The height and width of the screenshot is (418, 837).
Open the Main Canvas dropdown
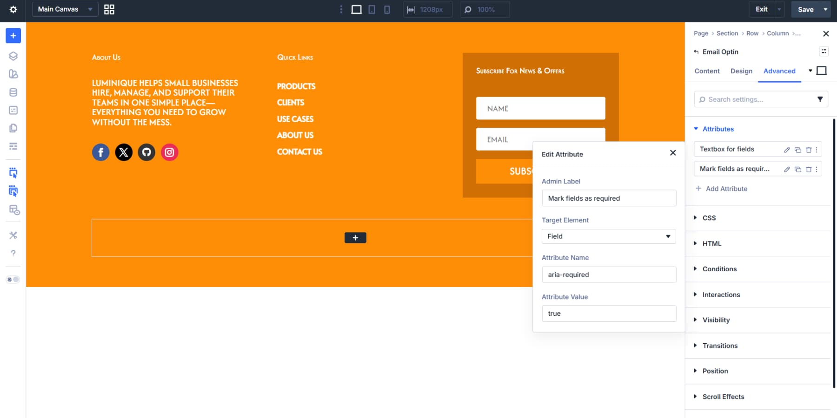click(x=65, y=9)
